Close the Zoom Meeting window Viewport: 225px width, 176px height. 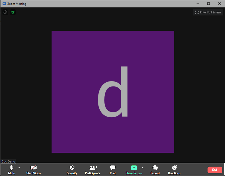tap(219, 4)
